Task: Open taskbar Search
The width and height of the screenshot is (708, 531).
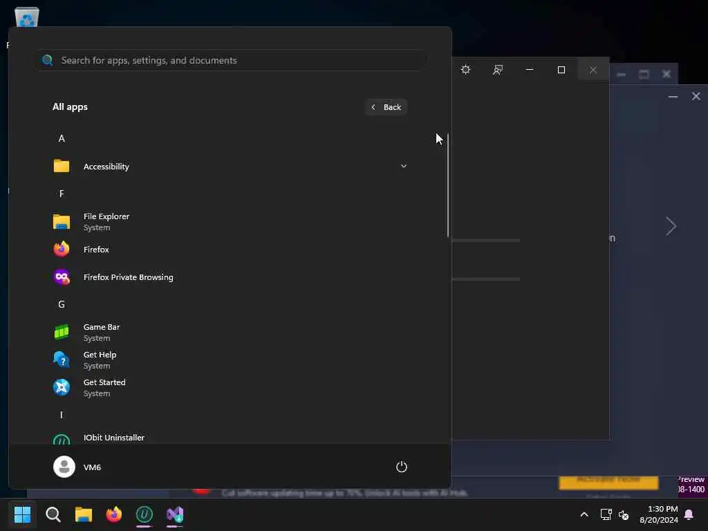Action: click(x=53, y=514)
